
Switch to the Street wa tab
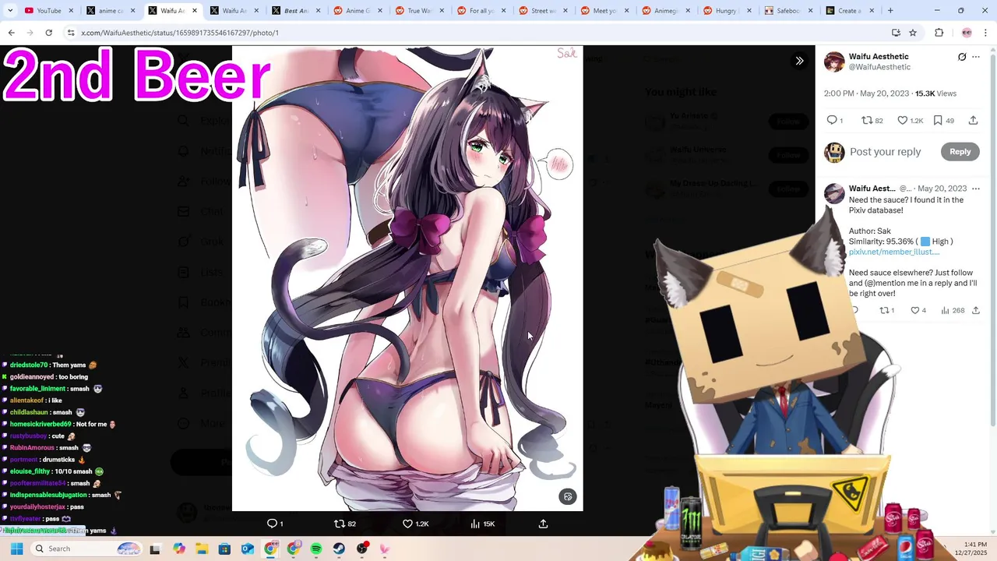(544, 11)
